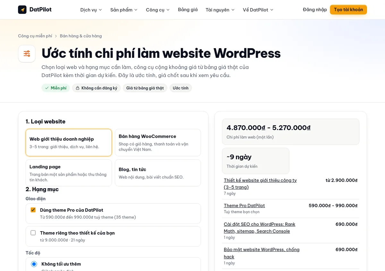Select Web giới thiệu doanh nghiệp website type
This screenshot has width=385, height=271.
pos(69,143)
